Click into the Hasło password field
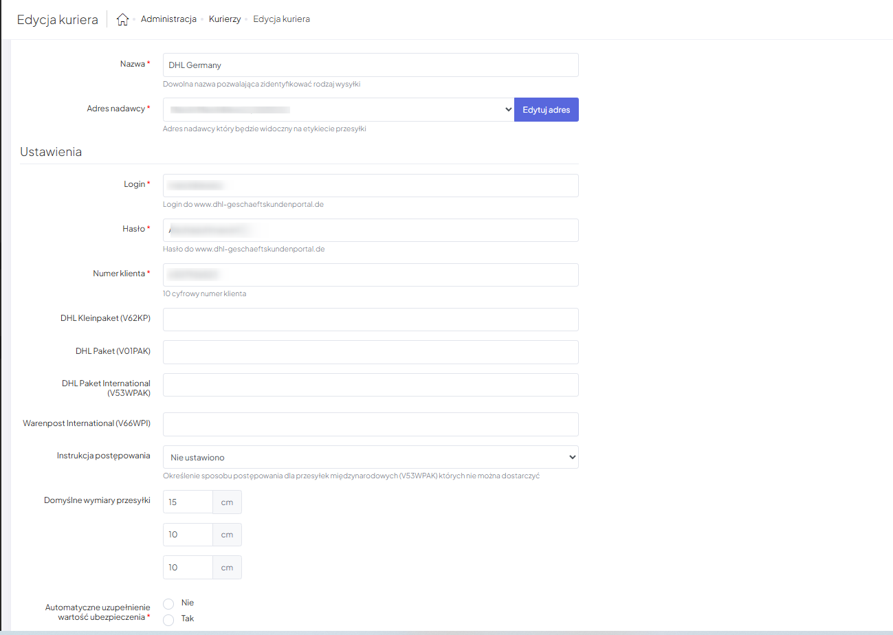This screenshot has width=893, height=635. click(x=371, y=230)
